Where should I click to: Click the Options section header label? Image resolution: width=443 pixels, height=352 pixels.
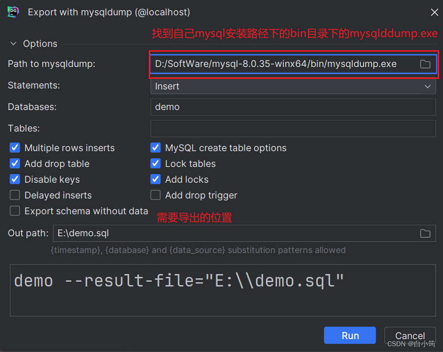pyautogui.click(x=40, y=44)
